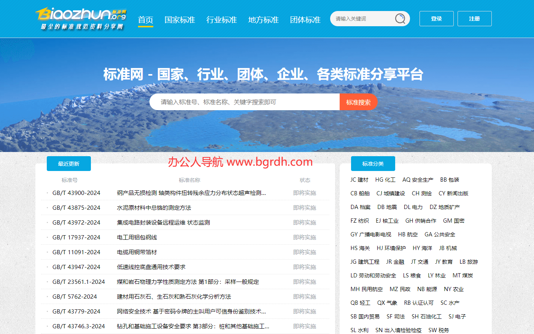534x334 pixels.
Task: Click the Biaozhun.org site logo
Action: click(81, 19)
